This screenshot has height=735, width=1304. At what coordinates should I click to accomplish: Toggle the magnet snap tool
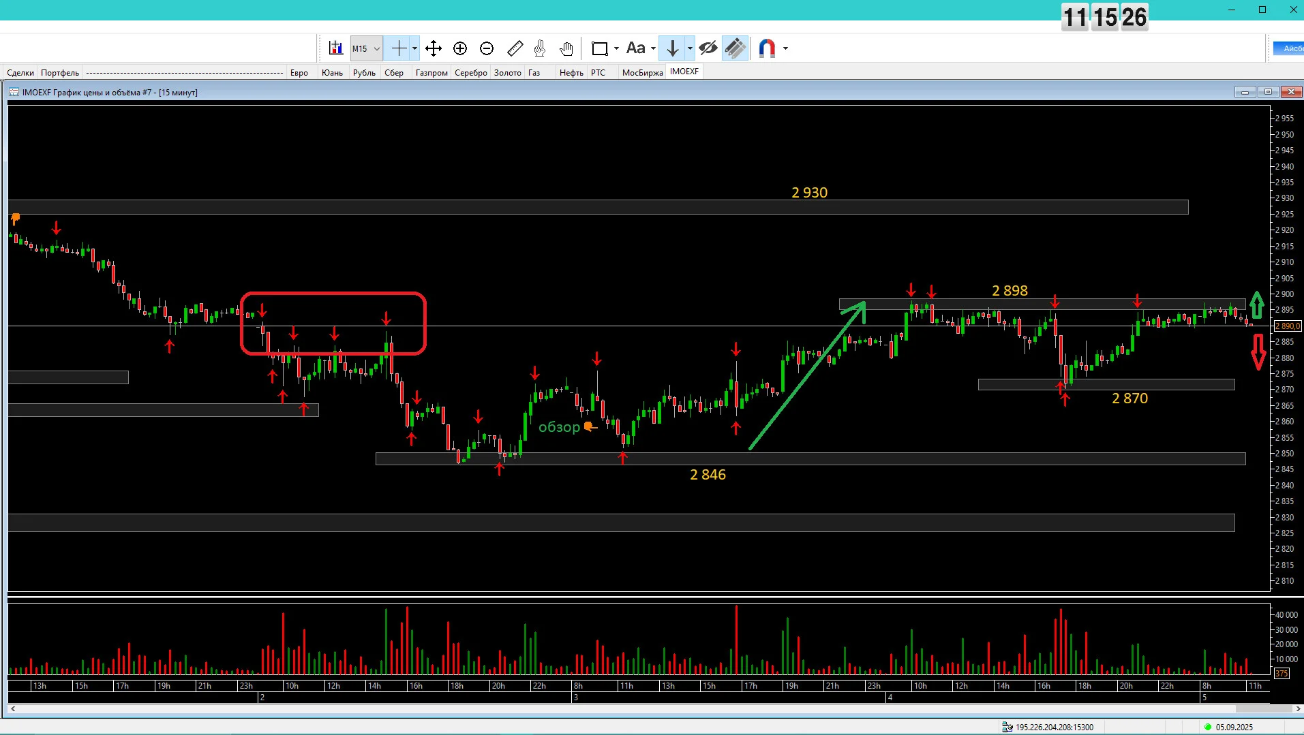click(768, 48)
